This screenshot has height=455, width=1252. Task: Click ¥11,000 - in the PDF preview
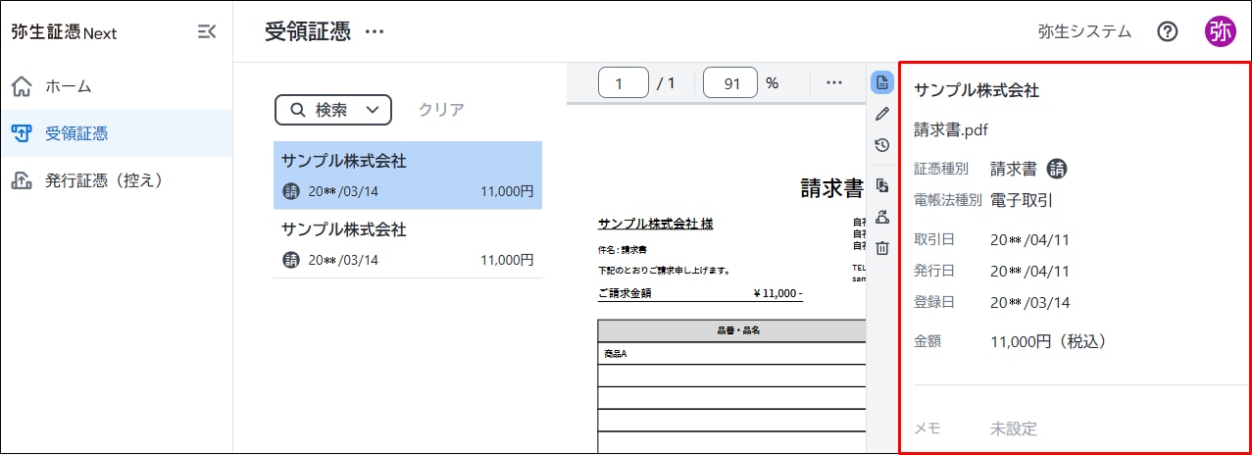(x=778, y=292)
